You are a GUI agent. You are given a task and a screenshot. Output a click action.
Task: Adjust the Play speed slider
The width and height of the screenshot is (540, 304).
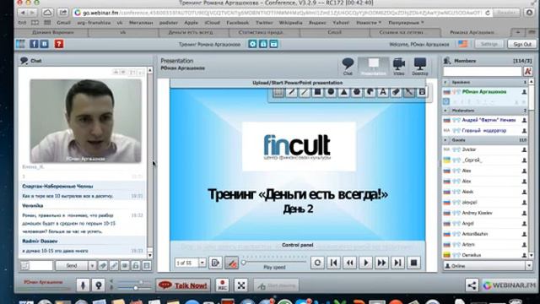tap(274, 263)
